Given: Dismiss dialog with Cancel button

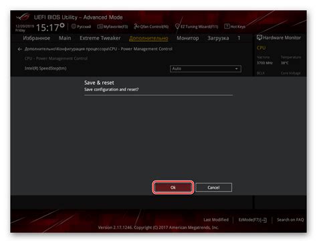Looking at the screenshot, I should point(213,187).
